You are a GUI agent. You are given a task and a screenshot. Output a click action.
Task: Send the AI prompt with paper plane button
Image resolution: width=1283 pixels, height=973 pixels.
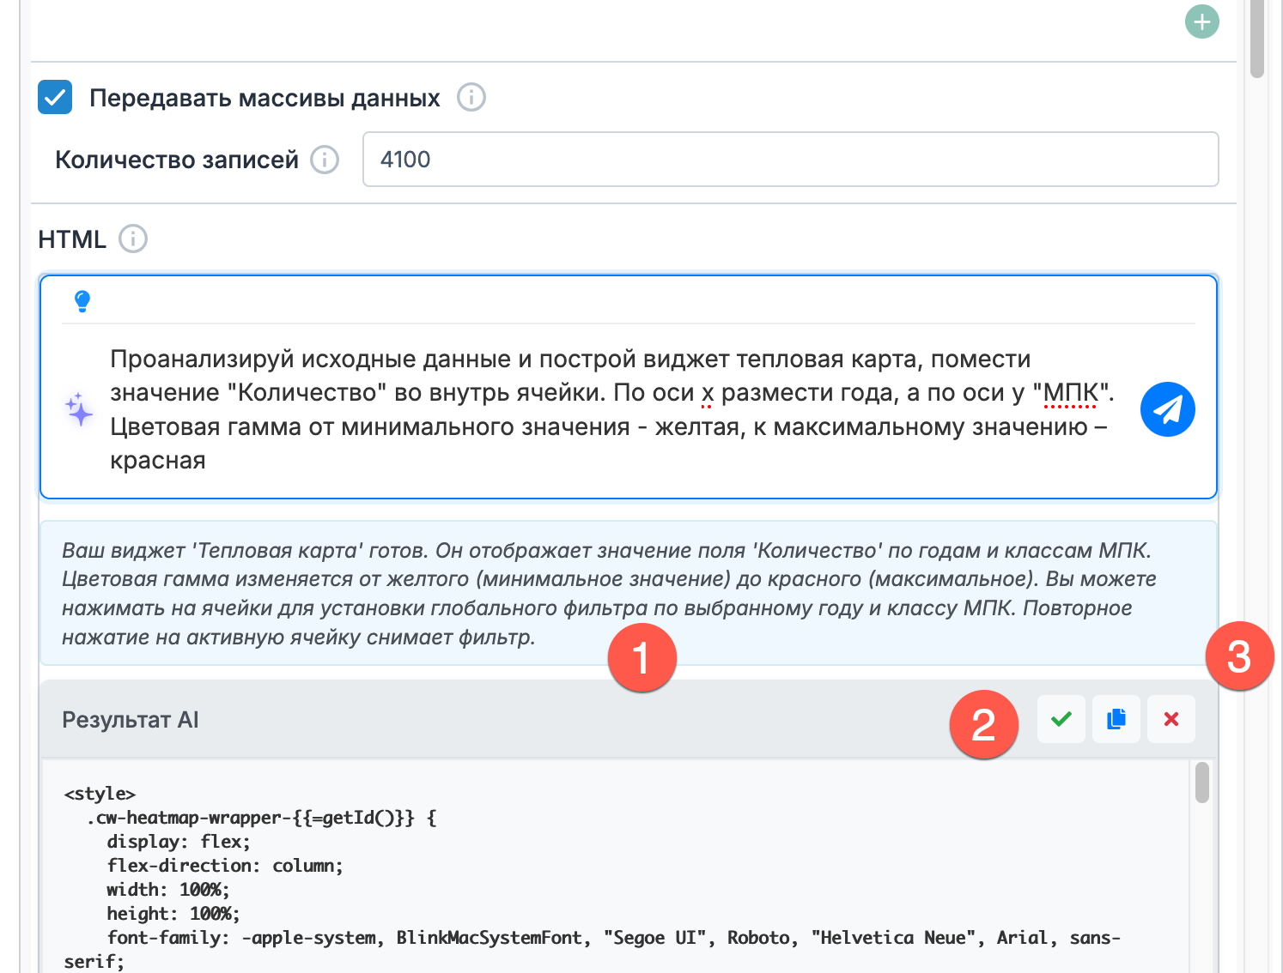[x=1167, y=409]
